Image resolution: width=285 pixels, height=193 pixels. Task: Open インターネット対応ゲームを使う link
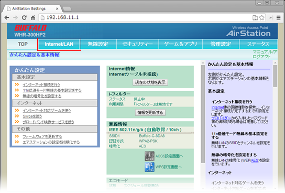[47, 111]
